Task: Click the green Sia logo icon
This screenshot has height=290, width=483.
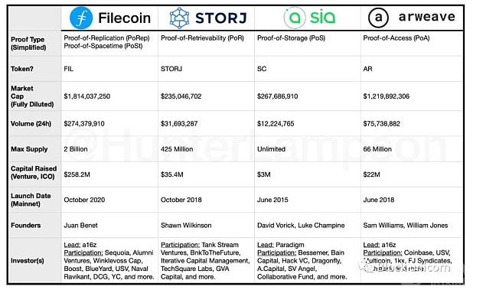Action: click(x=295, y=18)
